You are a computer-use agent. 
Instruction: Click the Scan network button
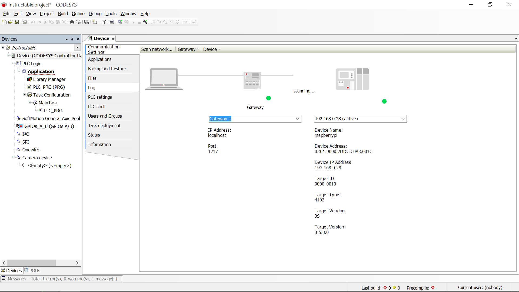[x=157, y=49]
